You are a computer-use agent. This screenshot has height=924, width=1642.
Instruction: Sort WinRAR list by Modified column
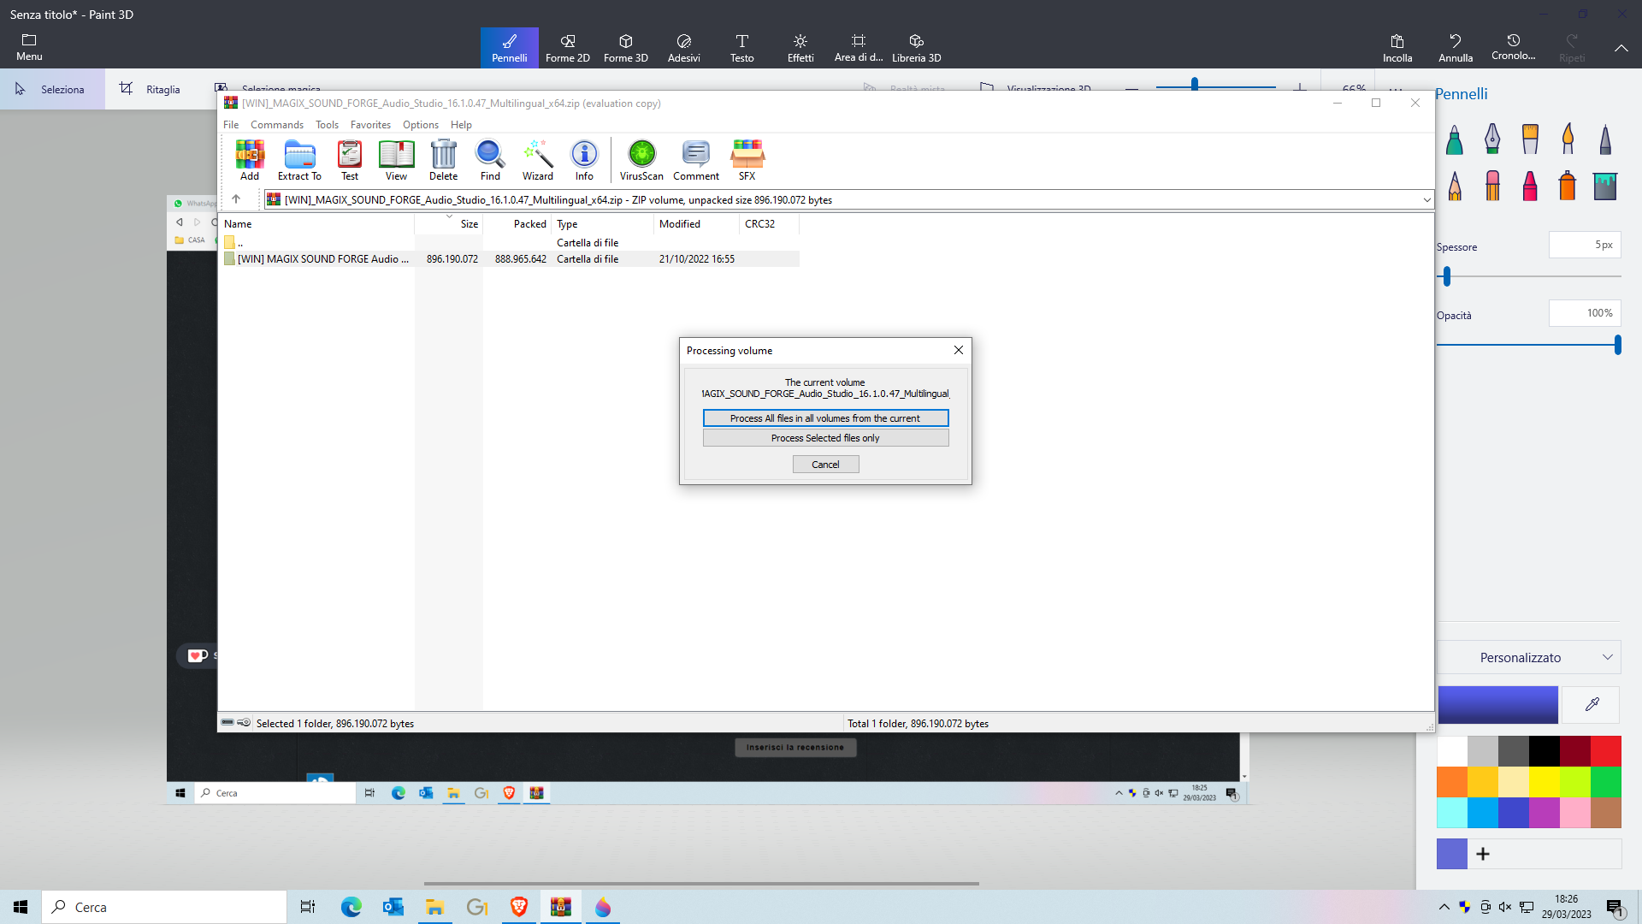tap(696, 224)
